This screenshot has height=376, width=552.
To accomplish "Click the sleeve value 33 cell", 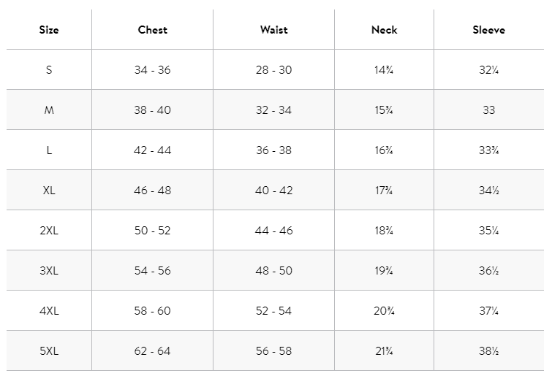I will coord(488,110).
